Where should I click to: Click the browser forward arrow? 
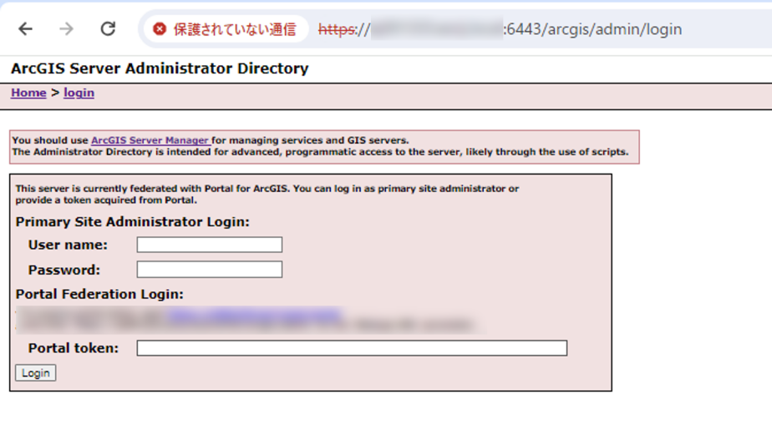(67, 29)
